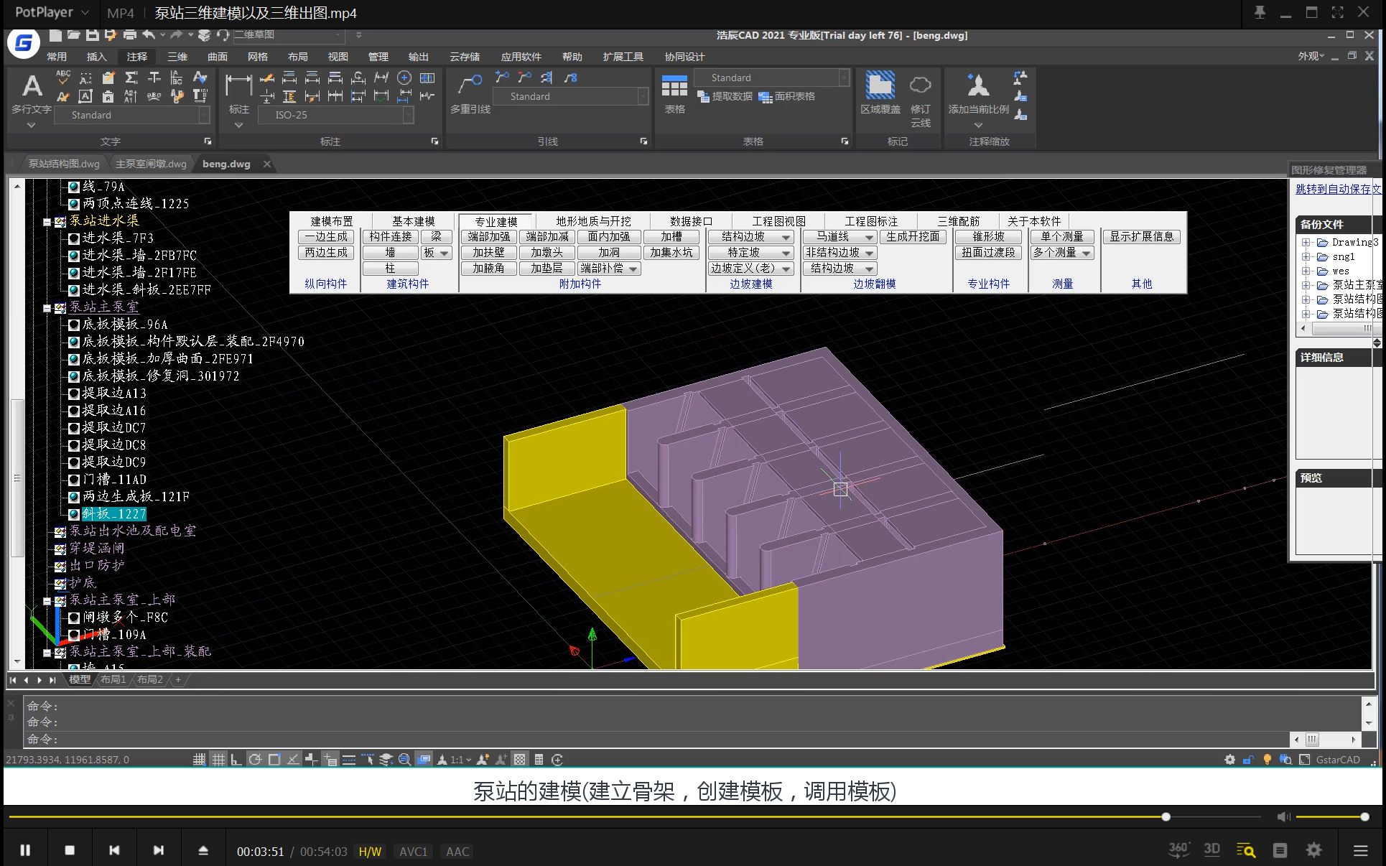Open PotPlayer settings gear icon

(x=1314, y=850)
